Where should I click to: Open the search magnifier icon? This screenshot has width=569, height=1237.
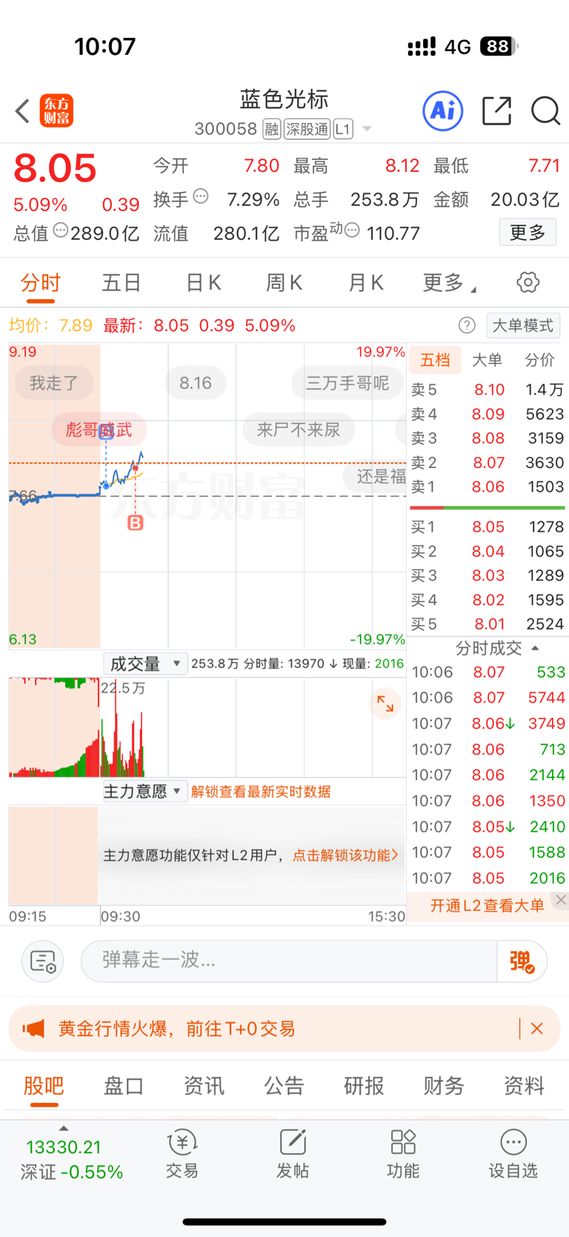pos(545,111)
